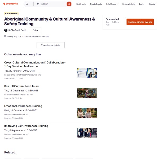This screenshot has height=159, width=159.
Task: Open Improving Self-Awareness Training thumbnail
Action: click(87, 132)
